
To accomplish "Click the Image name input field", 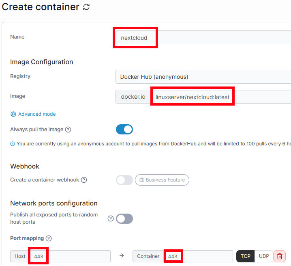I will (x=219, y=97).
